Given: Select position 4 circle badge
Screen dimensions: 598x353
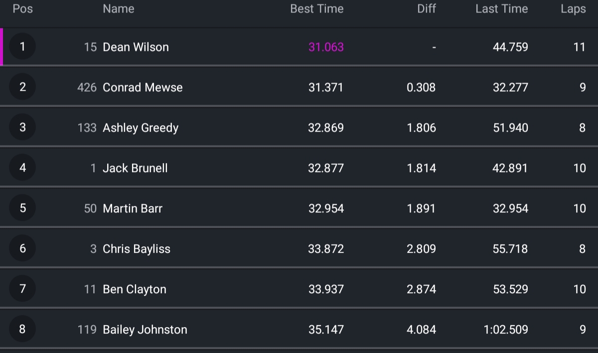Looking at the screenshot, I should coord(22,168).
